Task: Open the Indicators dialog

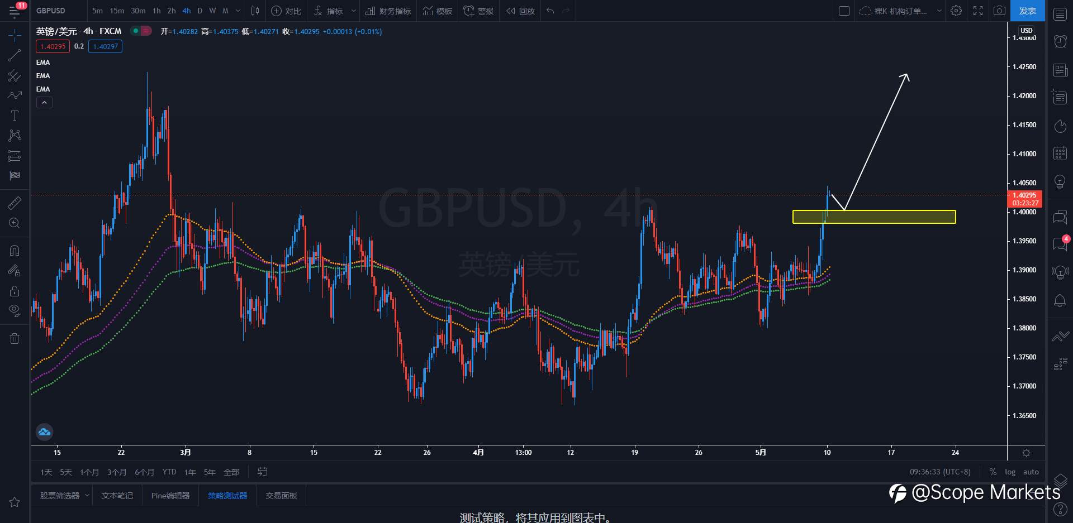Action: [329, 11]
